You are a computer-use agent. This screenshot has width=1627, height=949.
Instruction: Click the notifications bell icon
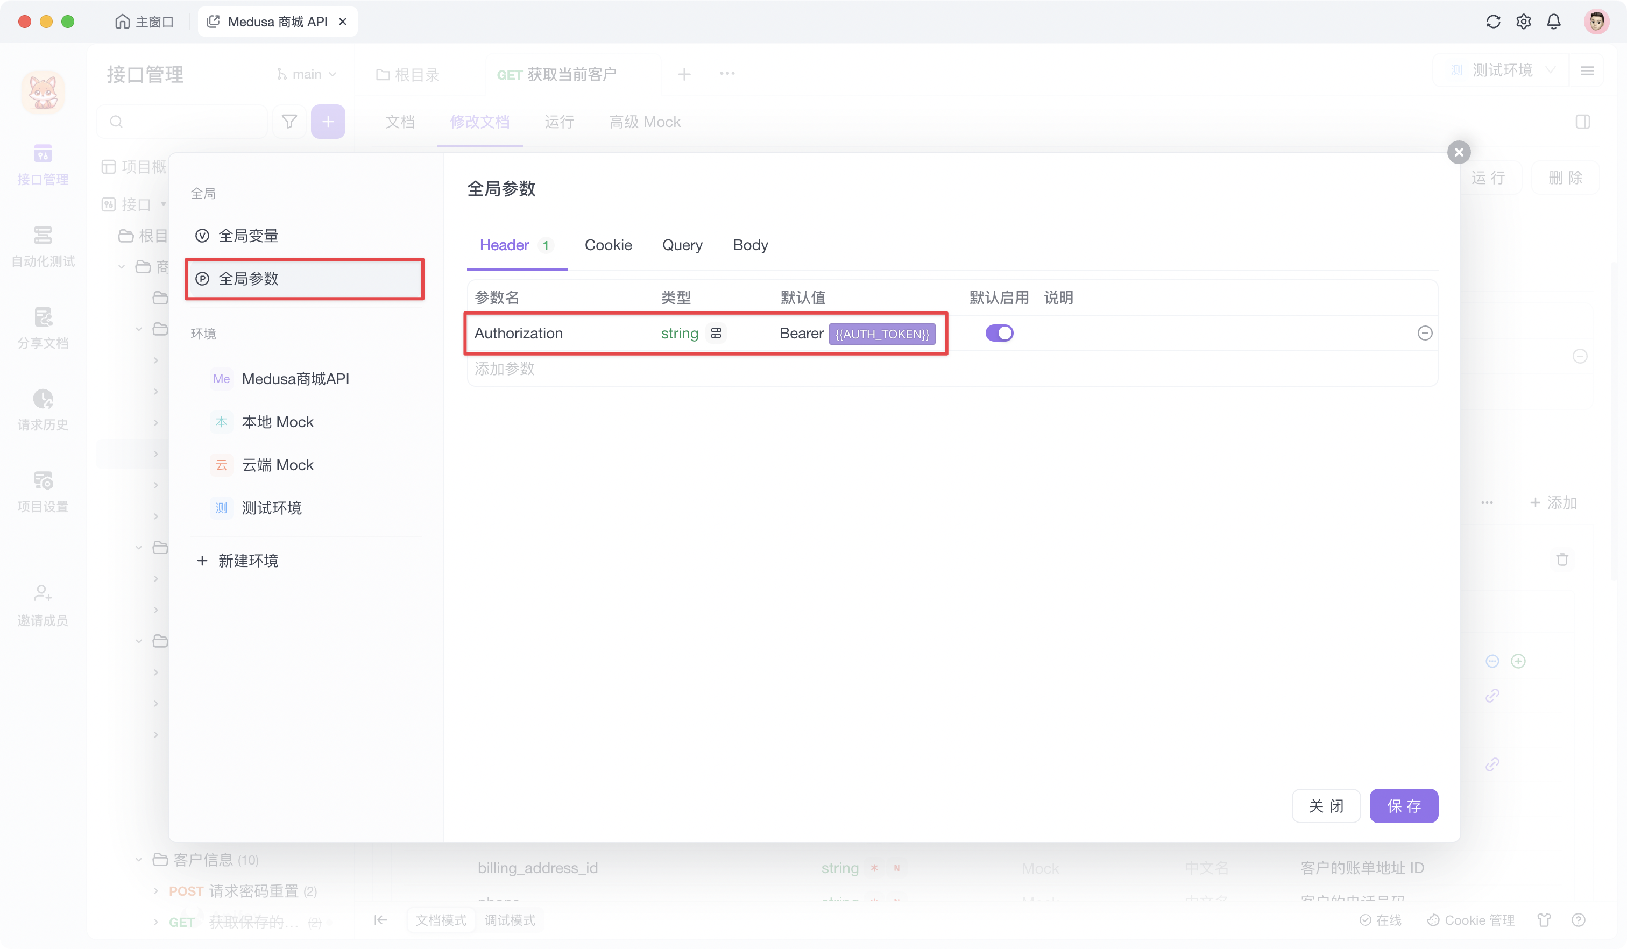[x=1553, y=22]
